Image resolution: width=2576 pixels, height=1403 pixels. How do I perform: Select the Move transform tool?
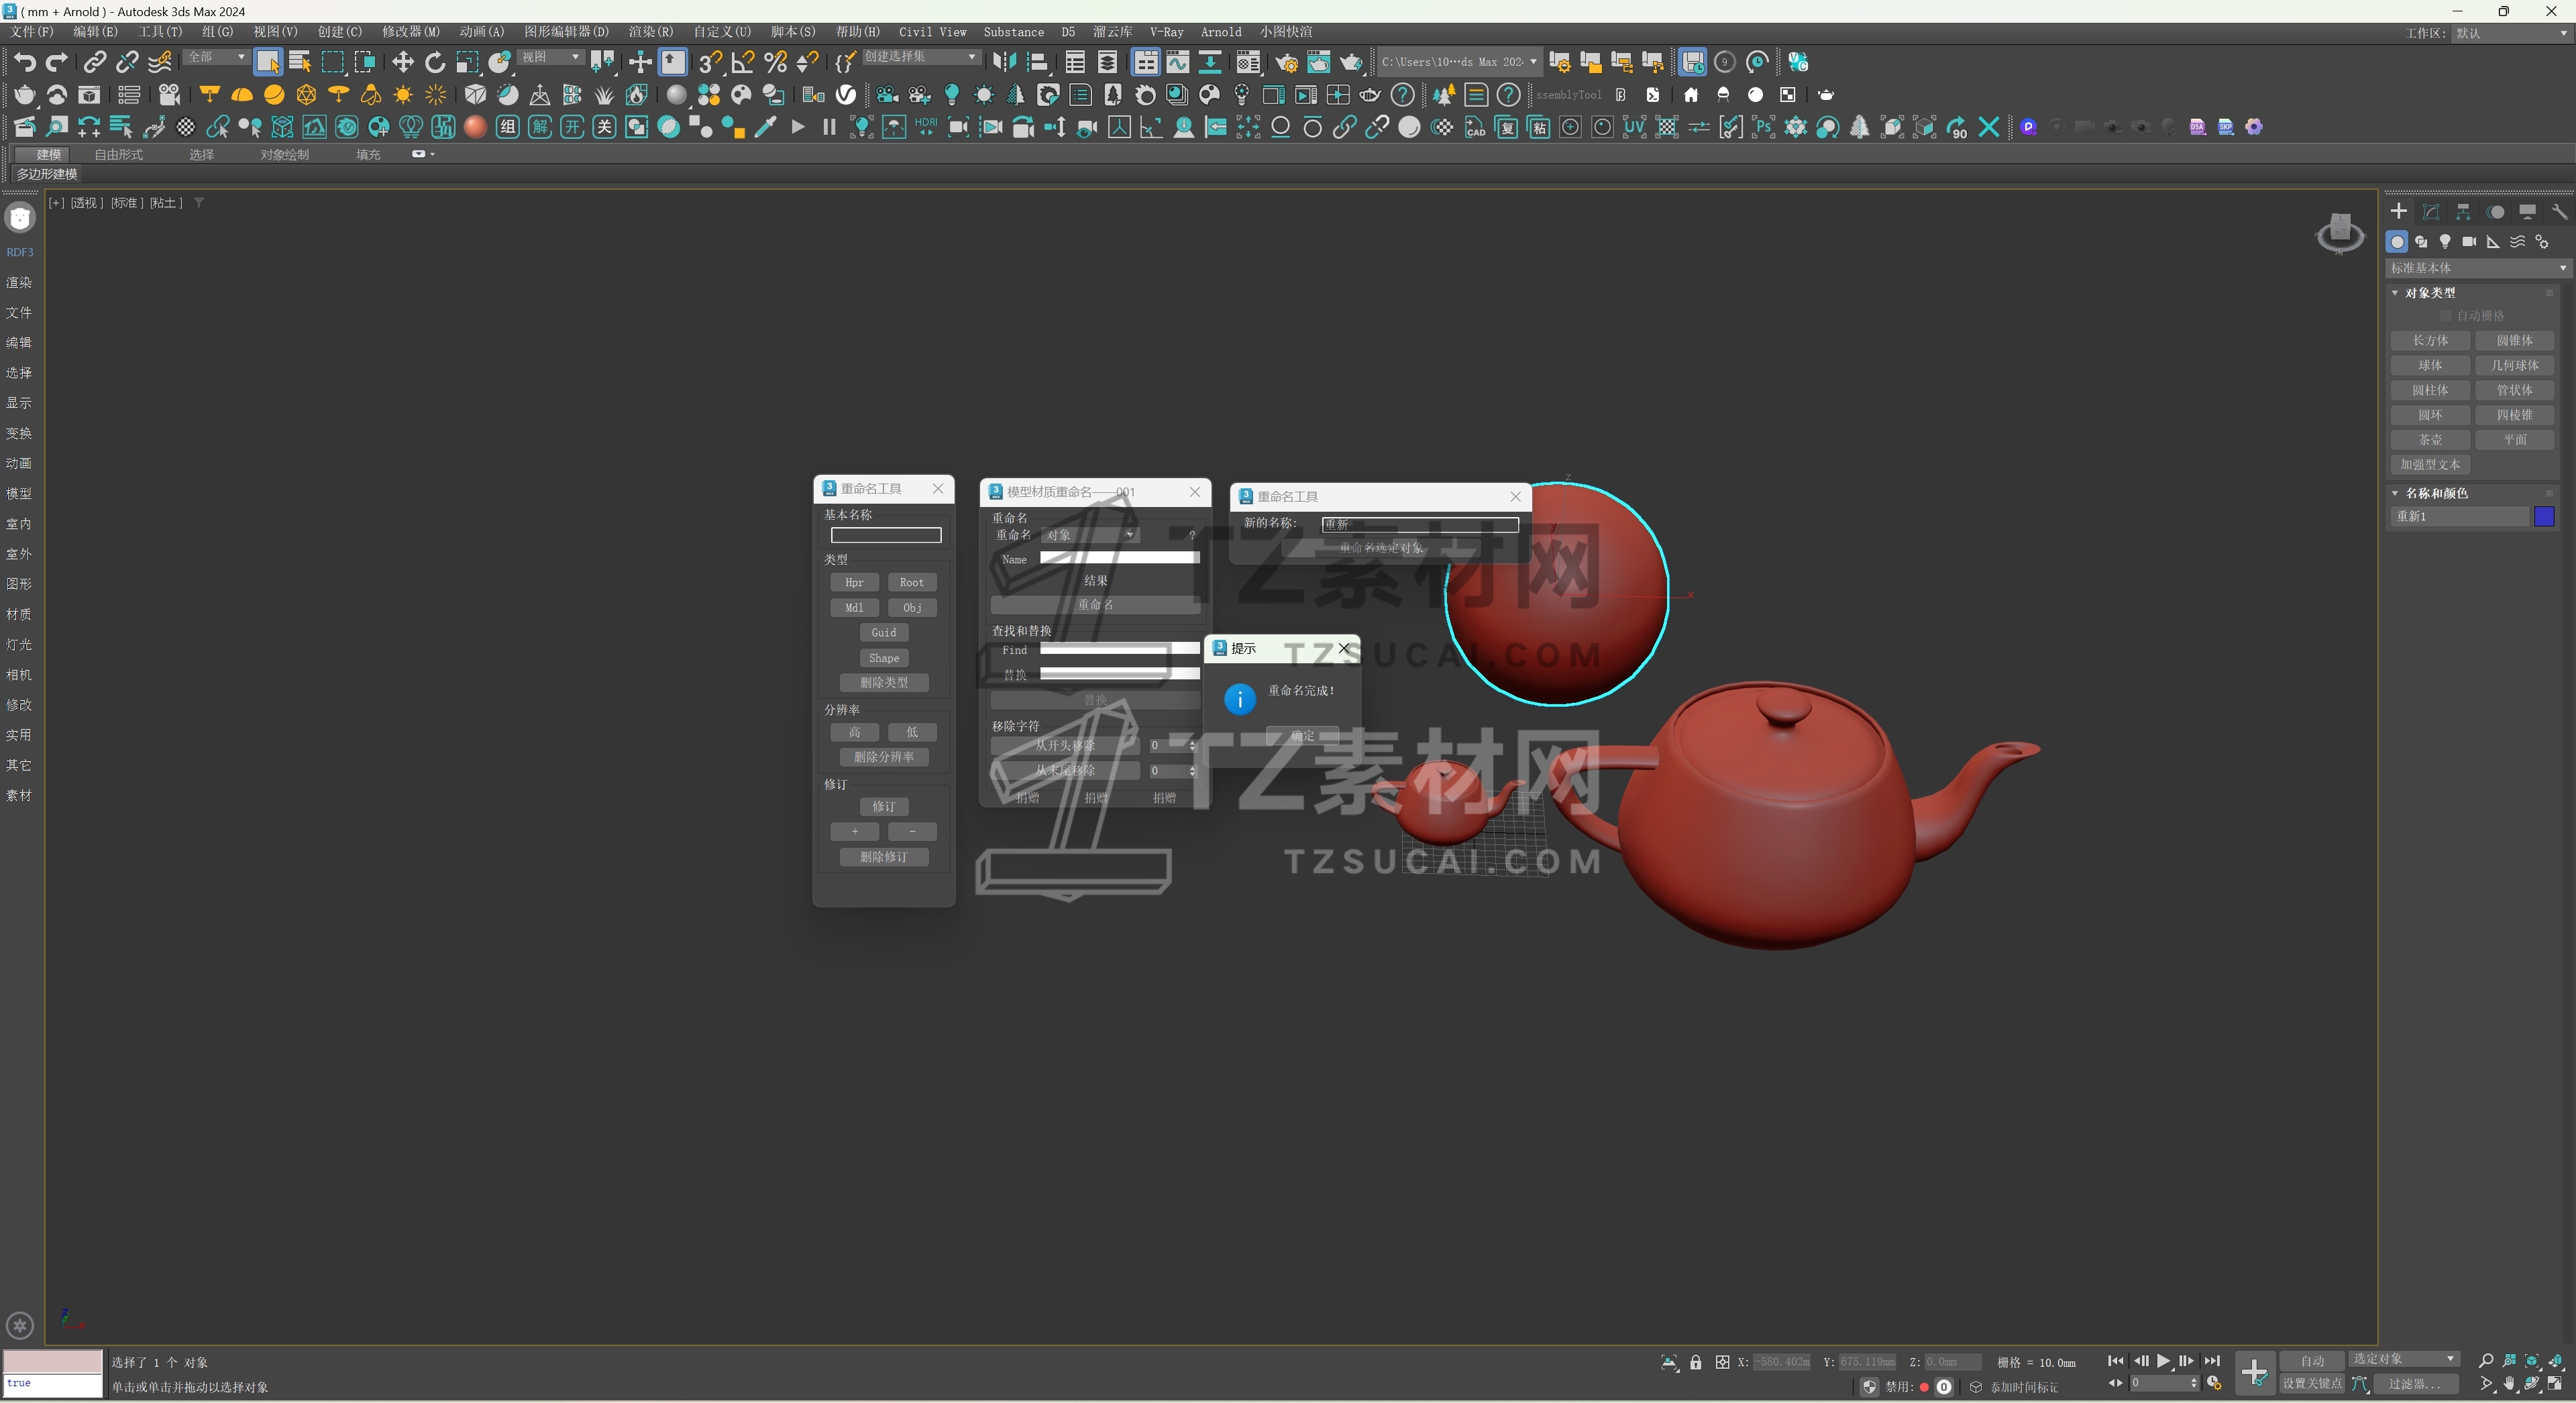click(402, 62)
